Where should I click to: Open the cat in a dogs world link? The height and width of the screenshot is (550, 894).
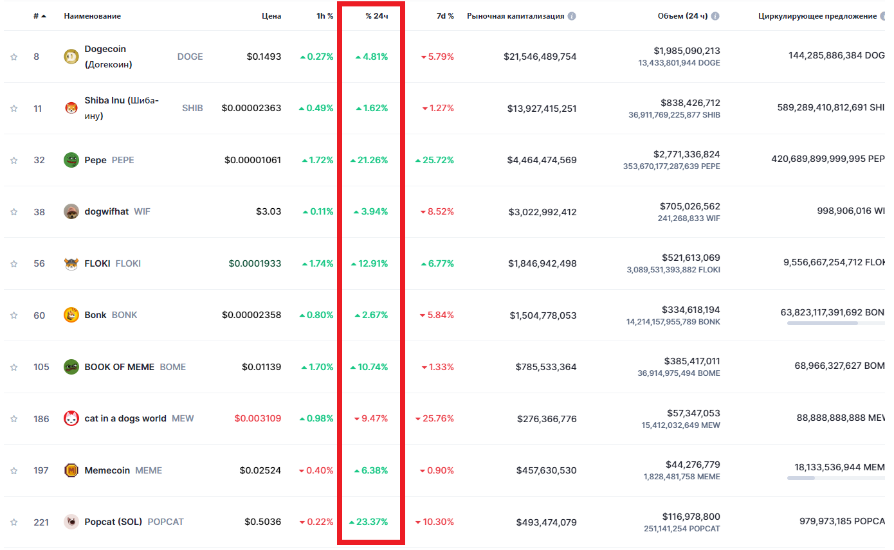click(x=125, y=418)
